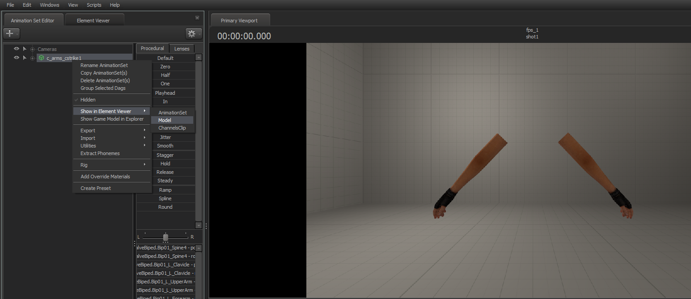Viewport: 691px width, 299px height.
Task: Click the arrow selectable icon beside c_arms_cstrike1
Action: 25,58
